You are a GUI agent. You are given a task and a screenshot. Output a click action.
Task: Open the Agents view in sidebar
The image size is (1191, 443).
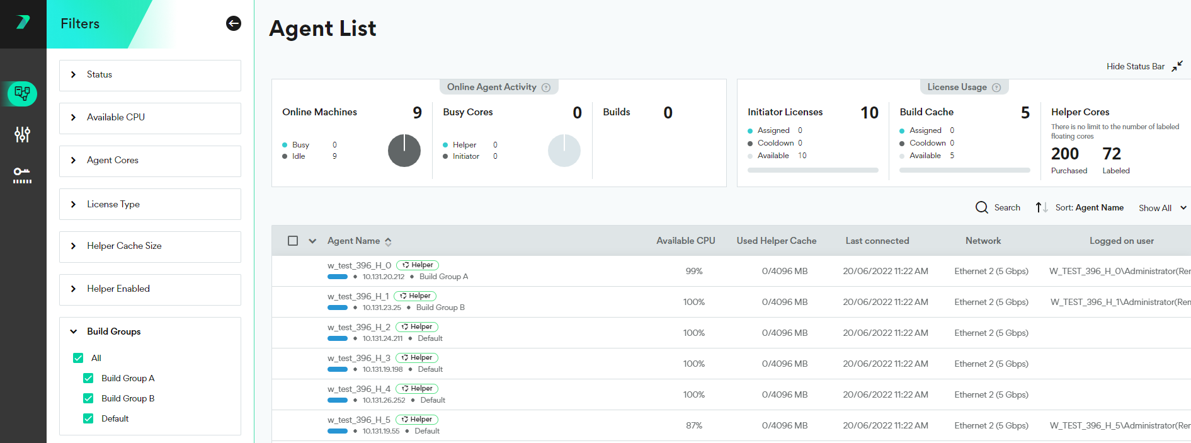(x=23, y=94)
